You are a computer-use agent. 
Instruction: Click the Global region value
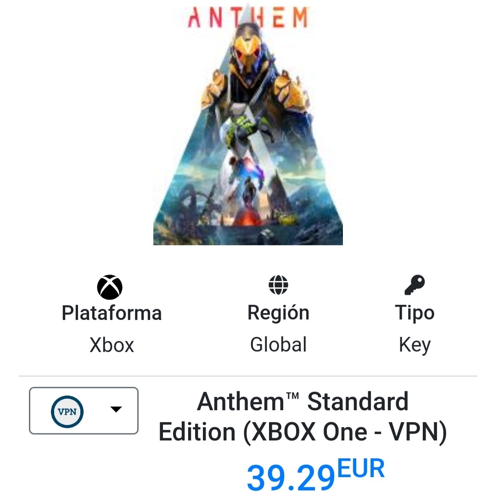pyautogui.click(x=279, y=344)
